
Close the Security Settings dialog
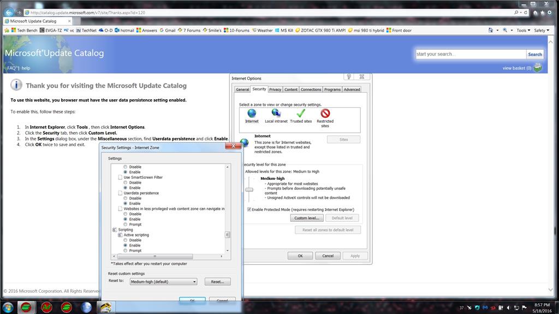coord(233,146)
